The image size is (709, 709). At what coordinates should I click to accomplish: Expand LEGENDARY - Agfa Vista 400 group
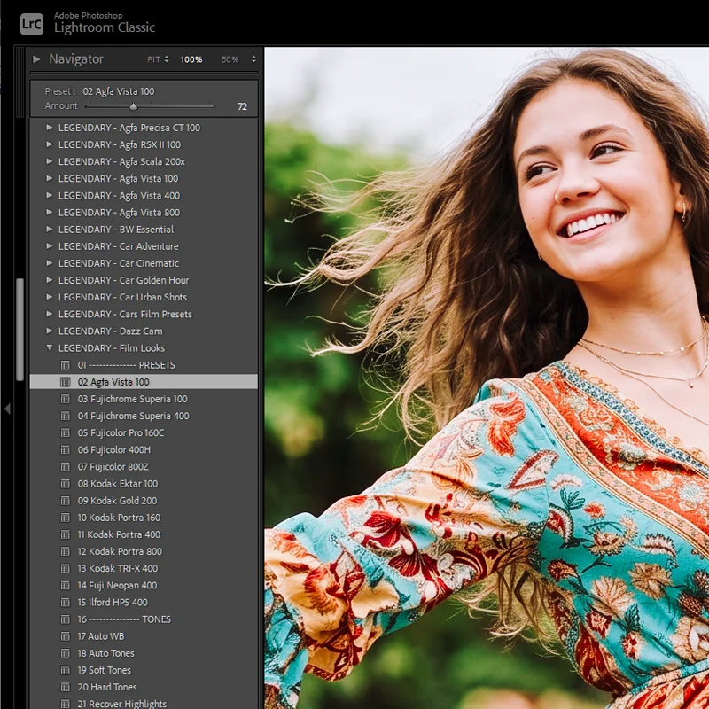point(50,195)
